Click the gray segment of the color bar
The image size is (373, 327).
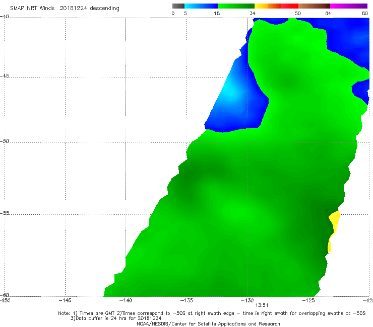click(178, 6)
